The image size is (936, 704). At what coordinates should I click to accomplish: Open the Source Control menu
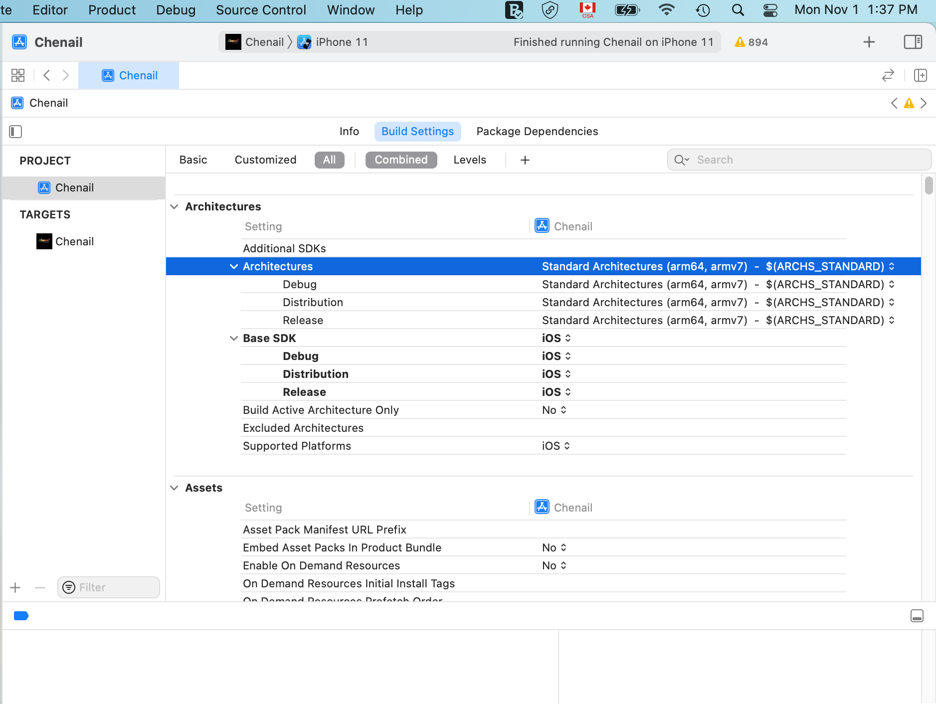(261, 10)
